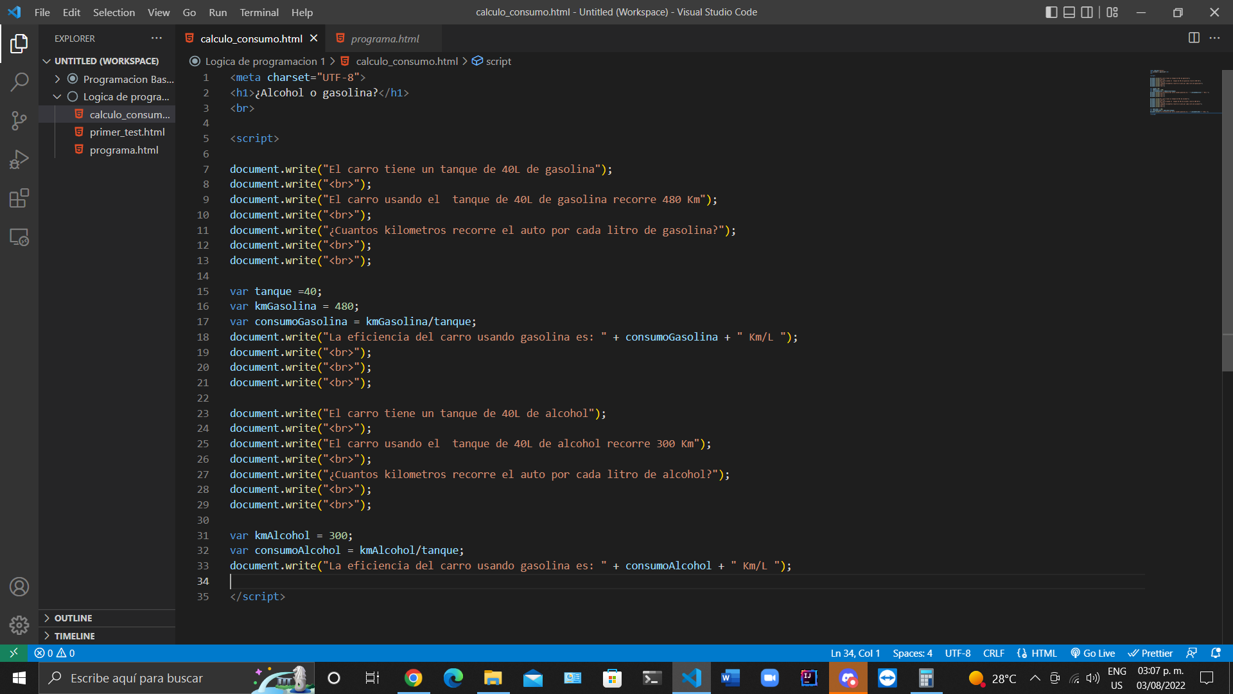
Task: Open the feedback icon in status bar
Action: click(x=1191, y=653)
